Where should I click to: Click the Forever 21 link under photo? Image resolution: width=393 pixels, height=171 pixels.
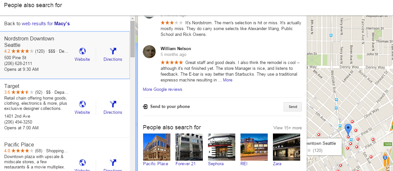tap(187, 164)
